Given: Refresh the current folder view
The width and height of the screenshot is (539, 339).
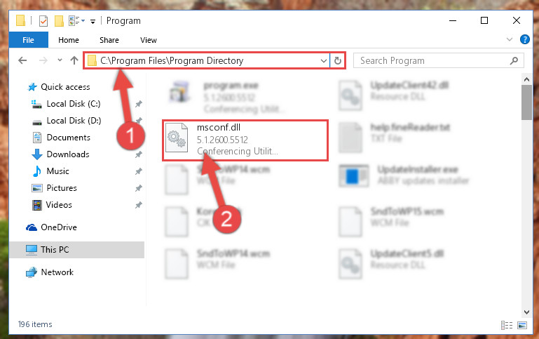Looking at the screenshot, I should click(x=338, y=60).
